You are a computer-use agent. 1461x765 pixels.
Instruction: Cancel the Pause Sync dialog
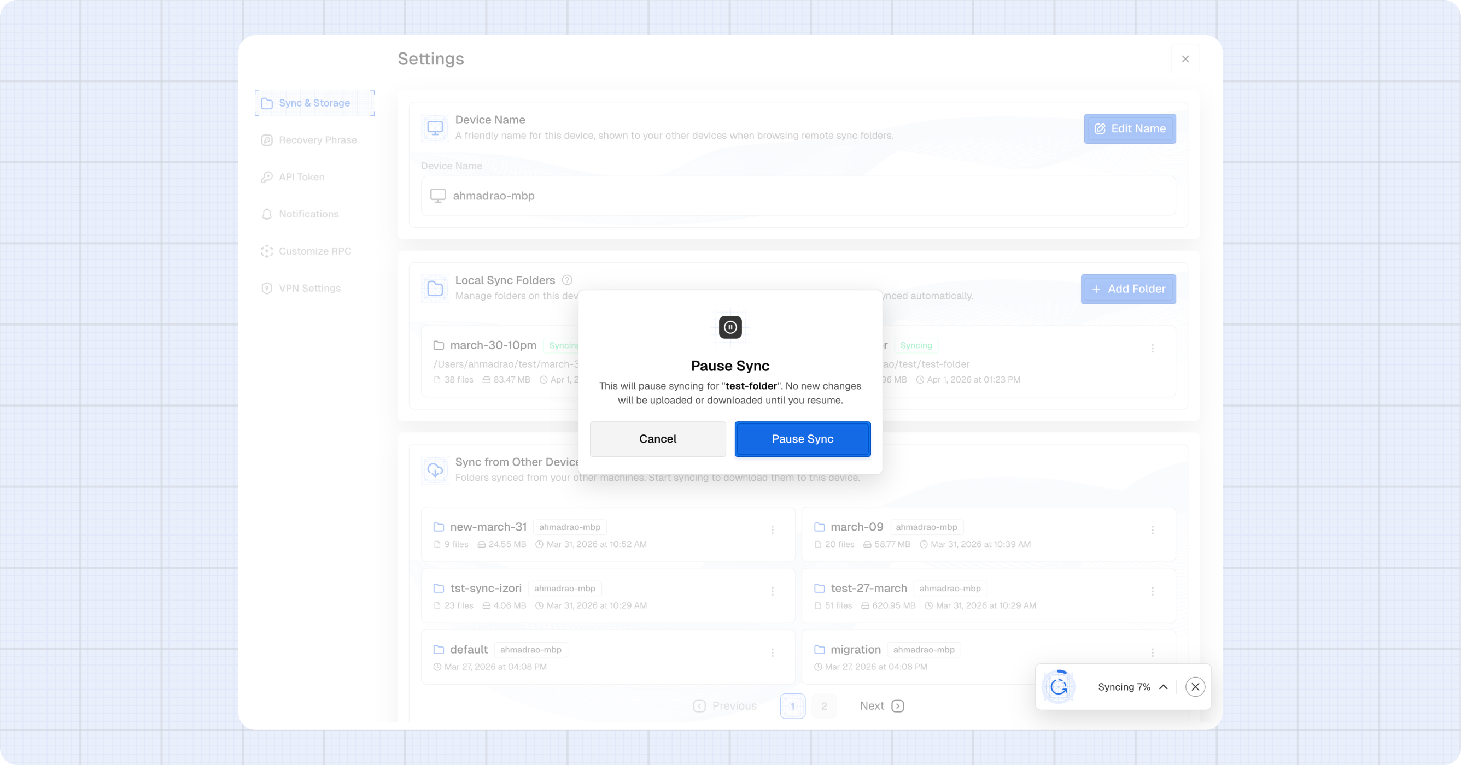[657, 439]
